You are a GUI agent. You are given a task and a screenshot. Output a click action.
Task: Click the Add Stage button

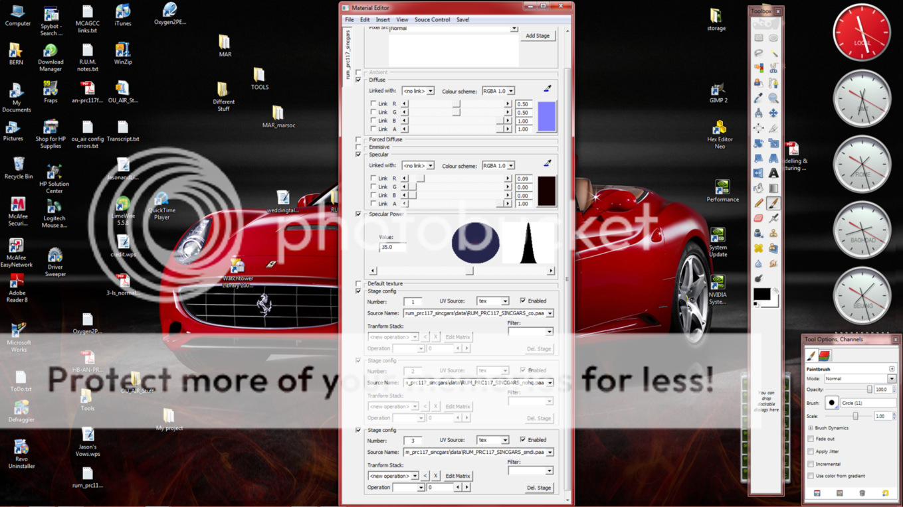click(538, 36)
